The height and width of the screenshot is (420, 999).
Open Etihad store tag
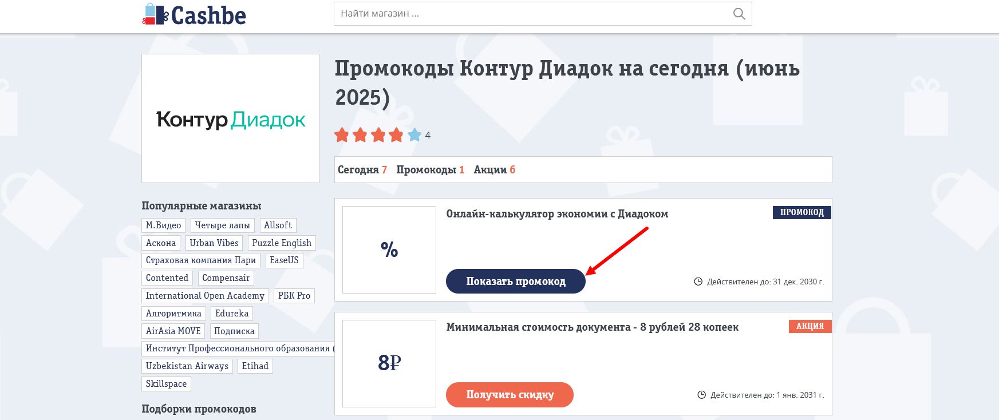click(255, 366)
